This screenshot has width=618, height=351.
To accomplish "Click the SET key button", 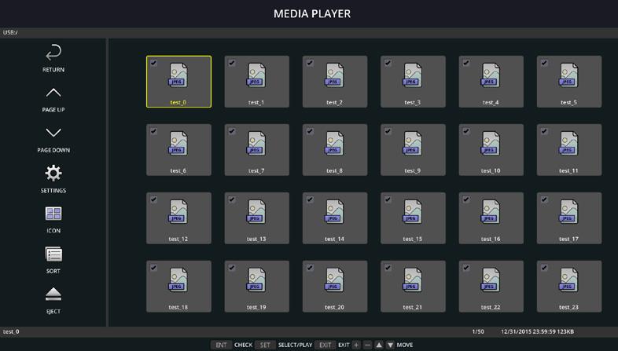I will point(265,345).
